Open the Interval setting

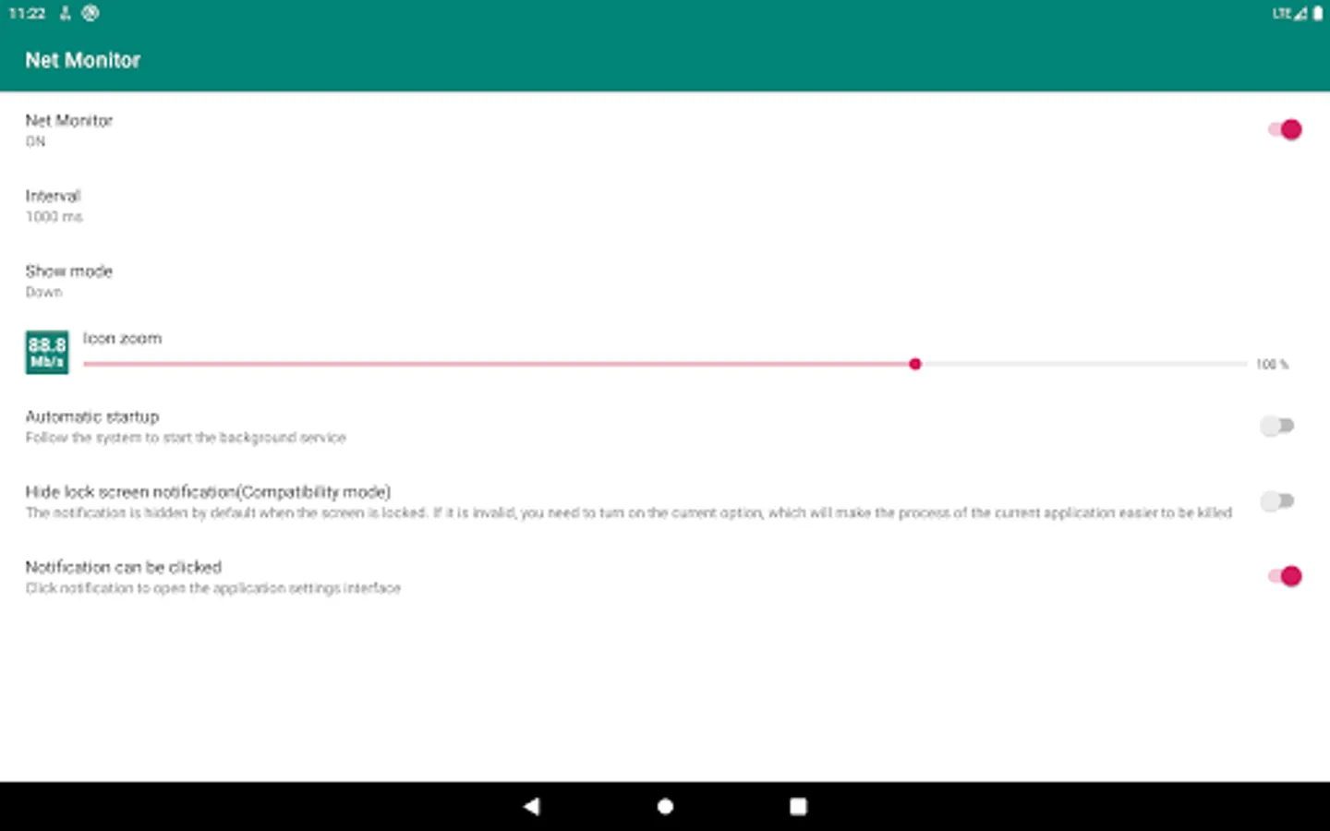coord(665,205)
